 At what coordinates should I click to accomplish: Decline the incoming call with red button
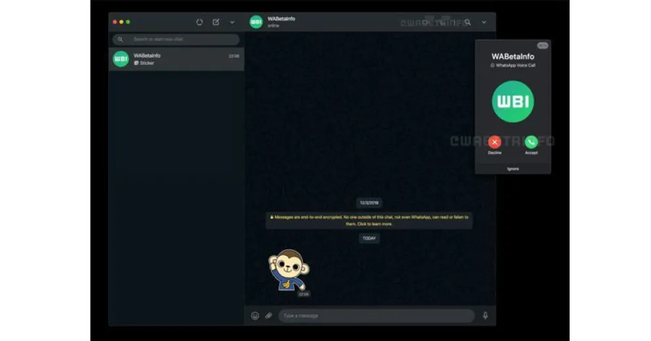tap(494, 142)
